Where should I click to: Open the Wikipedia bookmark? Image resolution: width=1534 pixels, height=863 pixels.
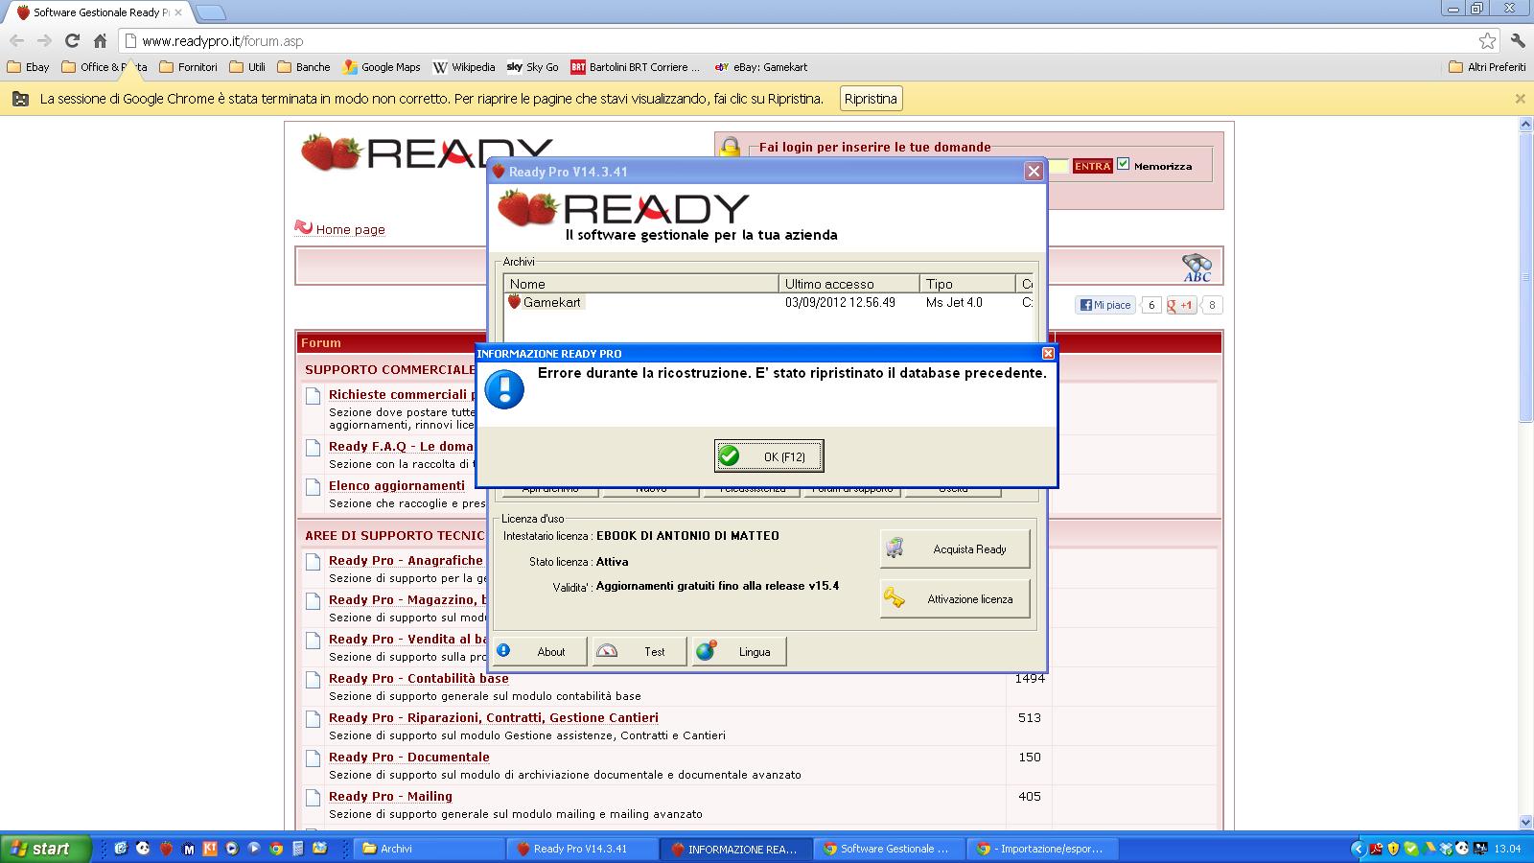tap(464, 67)
